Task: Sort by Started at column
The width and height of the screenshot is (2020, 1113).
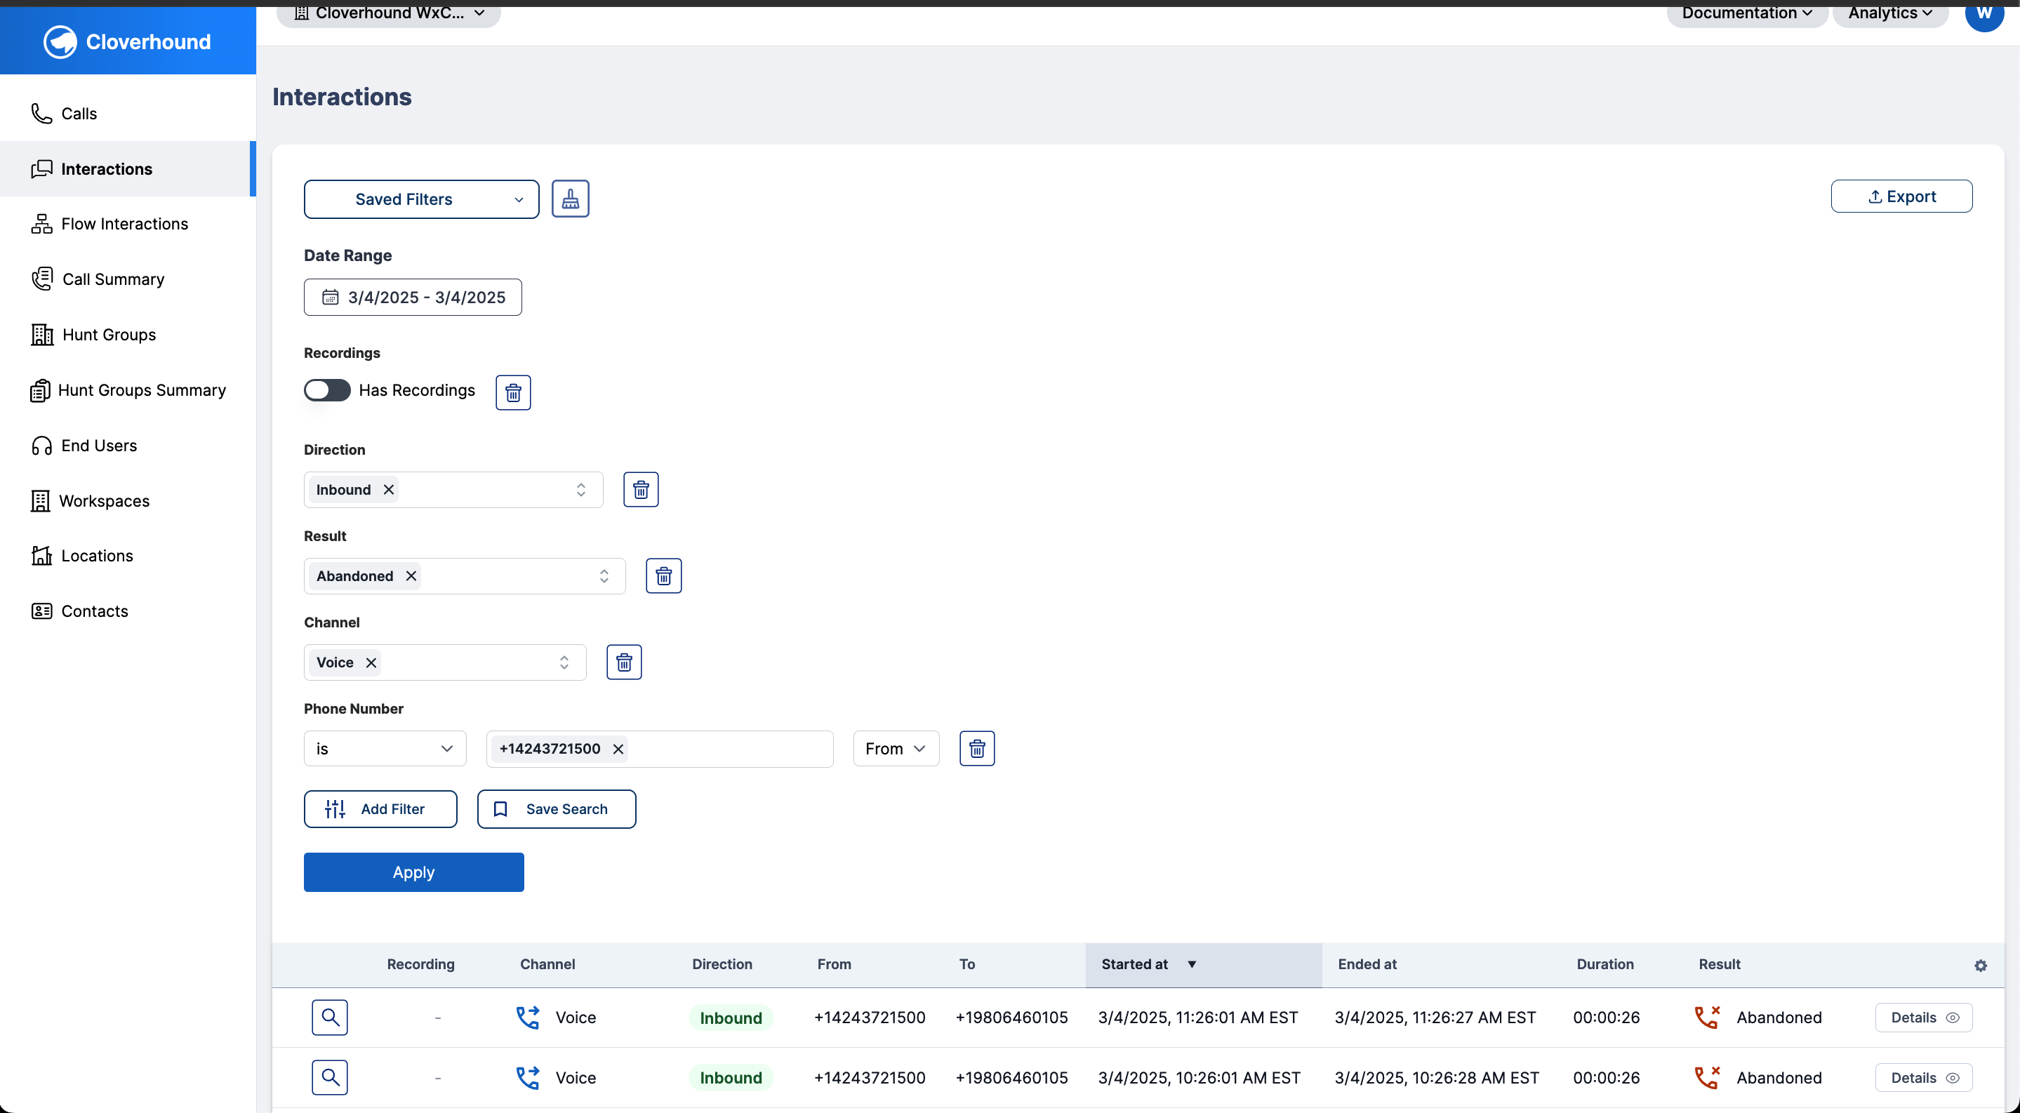Action: [x=1203, y=964]
